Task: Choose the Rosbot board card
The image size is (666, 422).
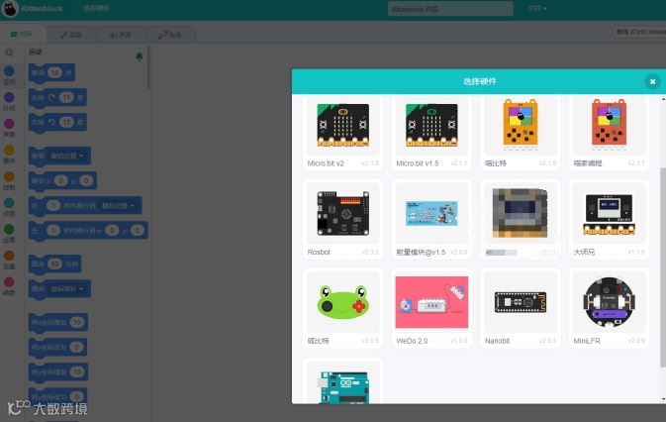Action: (342, 219)
